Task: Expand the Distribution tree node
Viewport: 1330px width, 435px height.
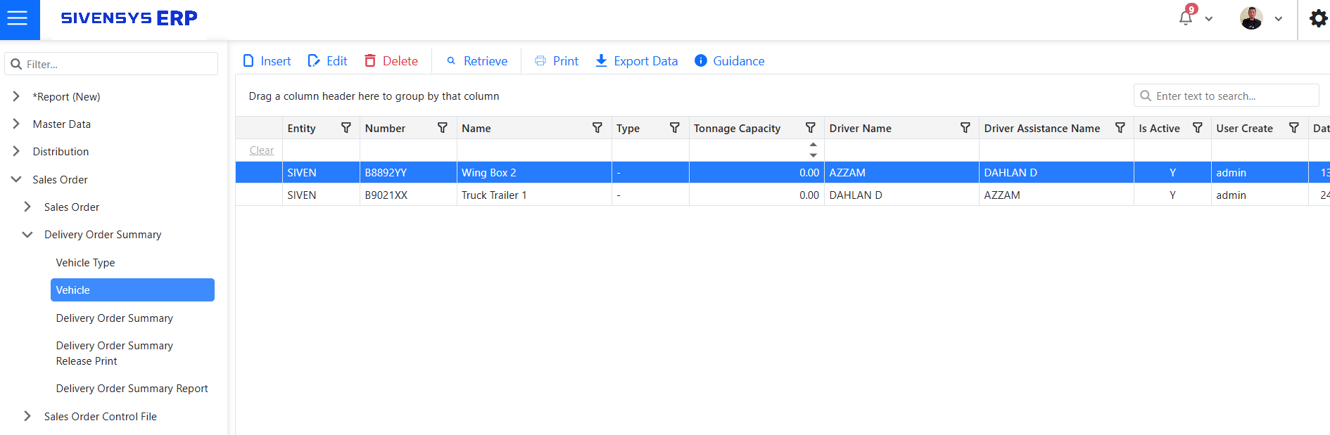Action: tap(16, 151)
